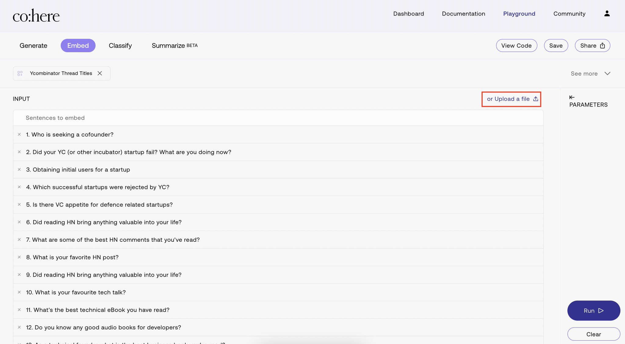Click '7. What are some of the best HN comments' row
Screen dimensions: 625x344
coord(278,240)
